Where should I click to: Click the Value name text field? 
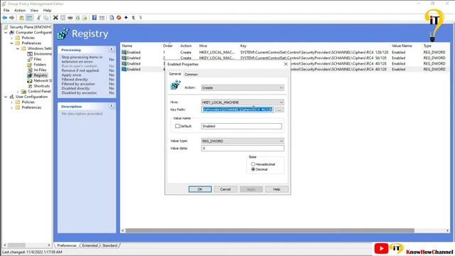click(x=242, y=126)
